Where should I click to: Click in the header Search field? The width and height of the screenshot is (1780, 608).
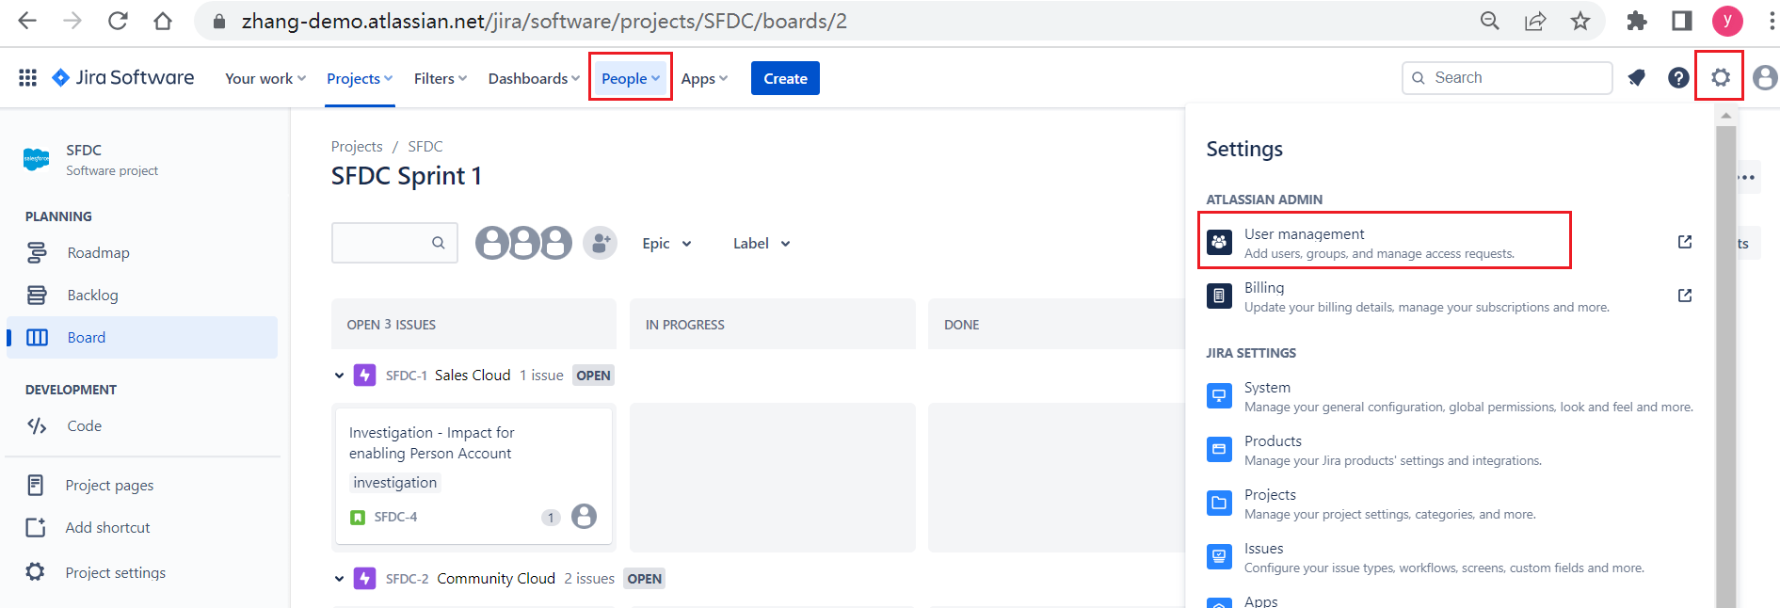coord(1507,78)
